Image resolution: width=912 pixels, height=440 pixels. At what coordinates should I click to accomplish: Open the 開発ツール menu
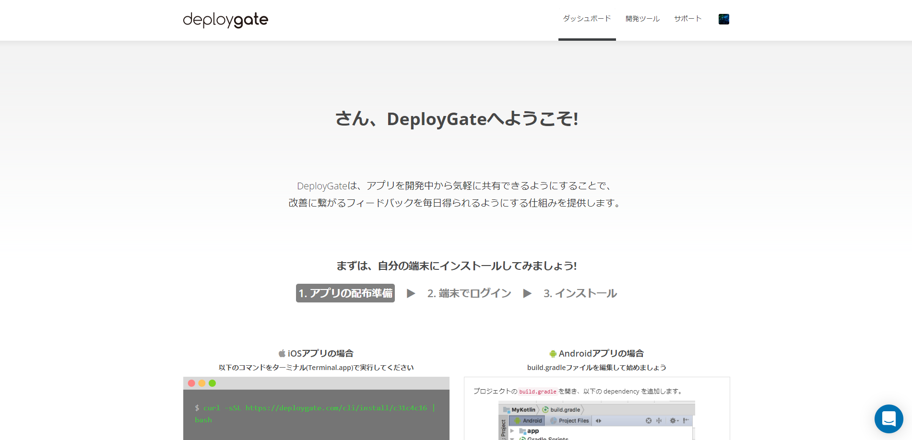click(642, 19)
